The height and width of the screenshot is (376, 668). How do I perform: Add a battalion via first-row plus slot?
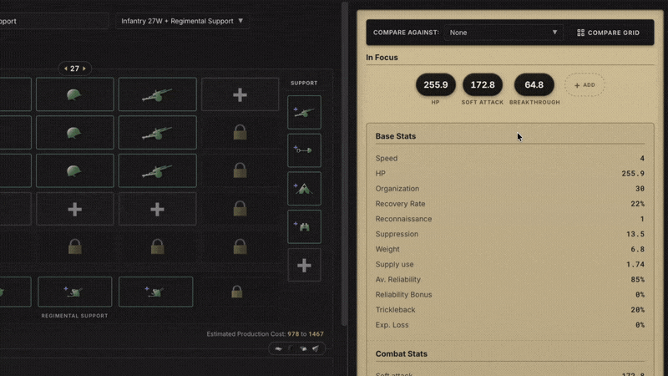(240, 94)
